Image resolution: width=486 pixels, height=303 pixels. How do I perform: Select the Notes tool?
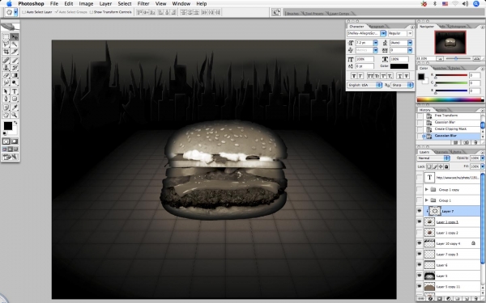(x=6, y=107)
